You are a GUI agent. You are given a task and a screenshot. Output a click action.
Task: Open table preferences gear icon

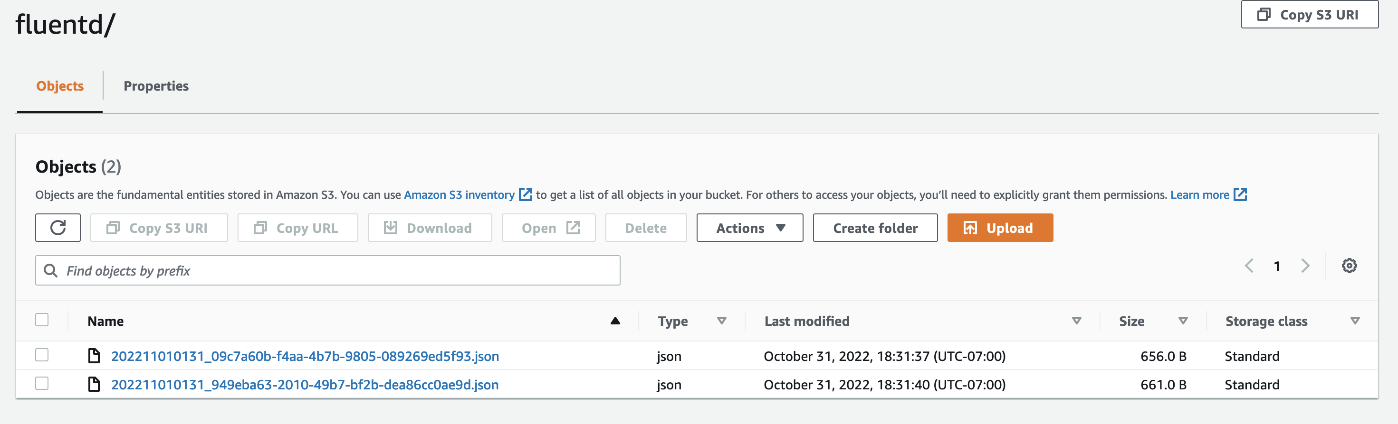click(1349, 266)
